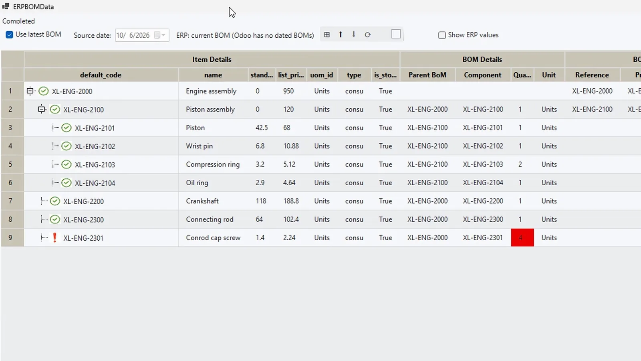Sort by the name column header
This screenshot has width=641, height=361.
(213, 75)
